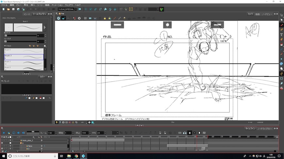The height and width of the screenshot is (159, 284).
Task: Select the Eraser tool in right tools bar
Action: [x=281, y=40]
